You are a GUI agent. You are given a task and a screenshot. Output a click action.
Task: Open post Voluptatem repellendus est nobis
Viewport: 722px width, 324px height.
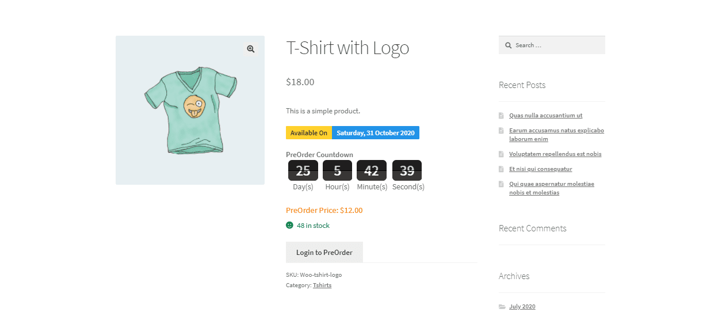pos(555,154)
